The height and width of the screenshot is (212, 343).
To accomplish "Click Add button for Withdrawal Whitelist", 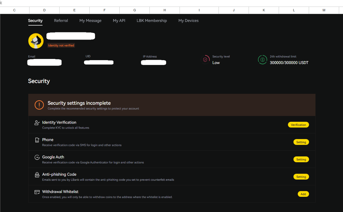I will pos(303,194).
